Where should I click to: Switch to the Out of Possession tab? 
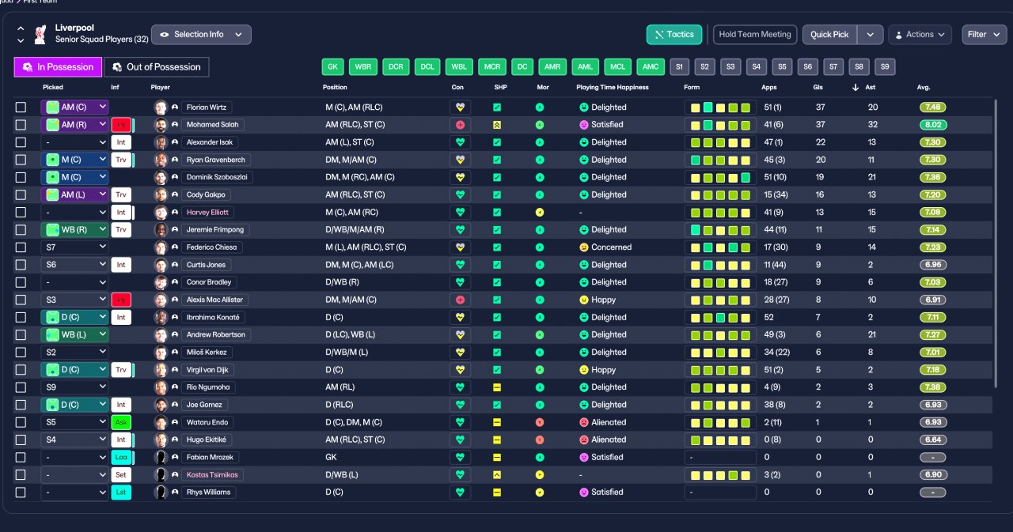[157, 67]
